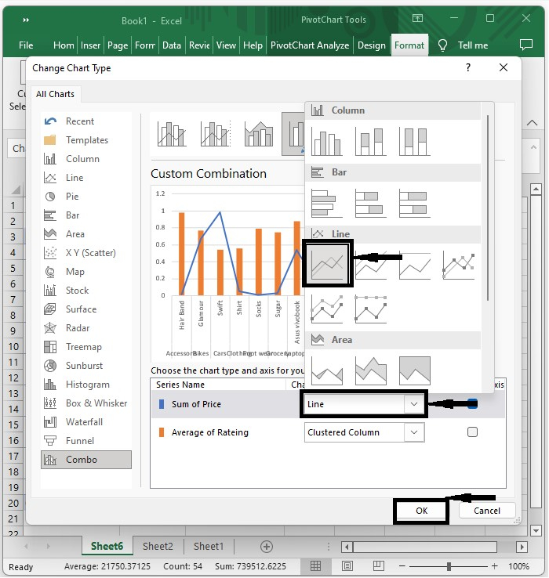
Task: Toggle secondary axis for Average of Rateing
Action: tap(472, 432)
